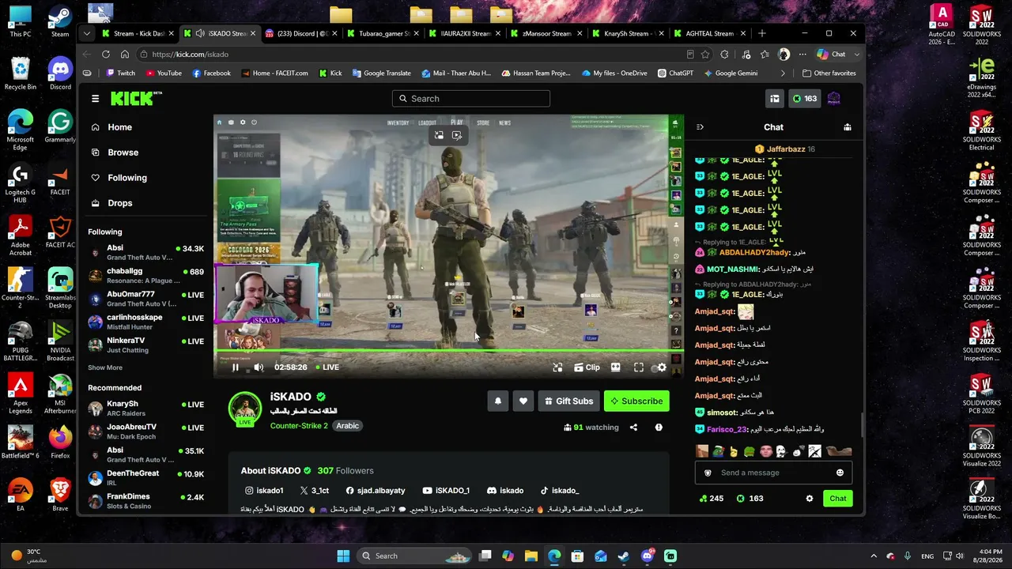The width and height of the screenshot is (1012, 569).
Task: Click the Kick search box
Action: coord(471,99)
